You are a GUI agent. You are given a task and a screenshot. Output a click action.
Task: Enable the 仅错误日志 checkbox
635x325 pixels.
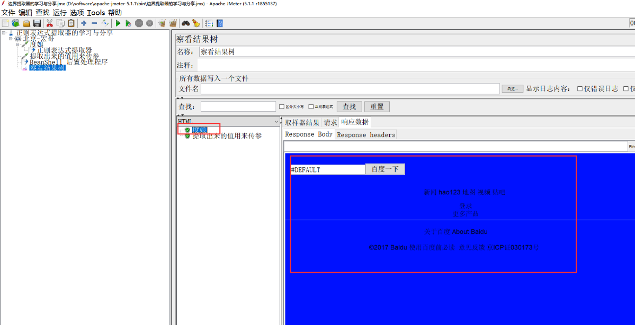[580, 88]
